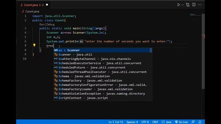Open source control changes icon
The width and height of the screenshot is (221, 124).
pyautogui.click(x=188, y=5)
